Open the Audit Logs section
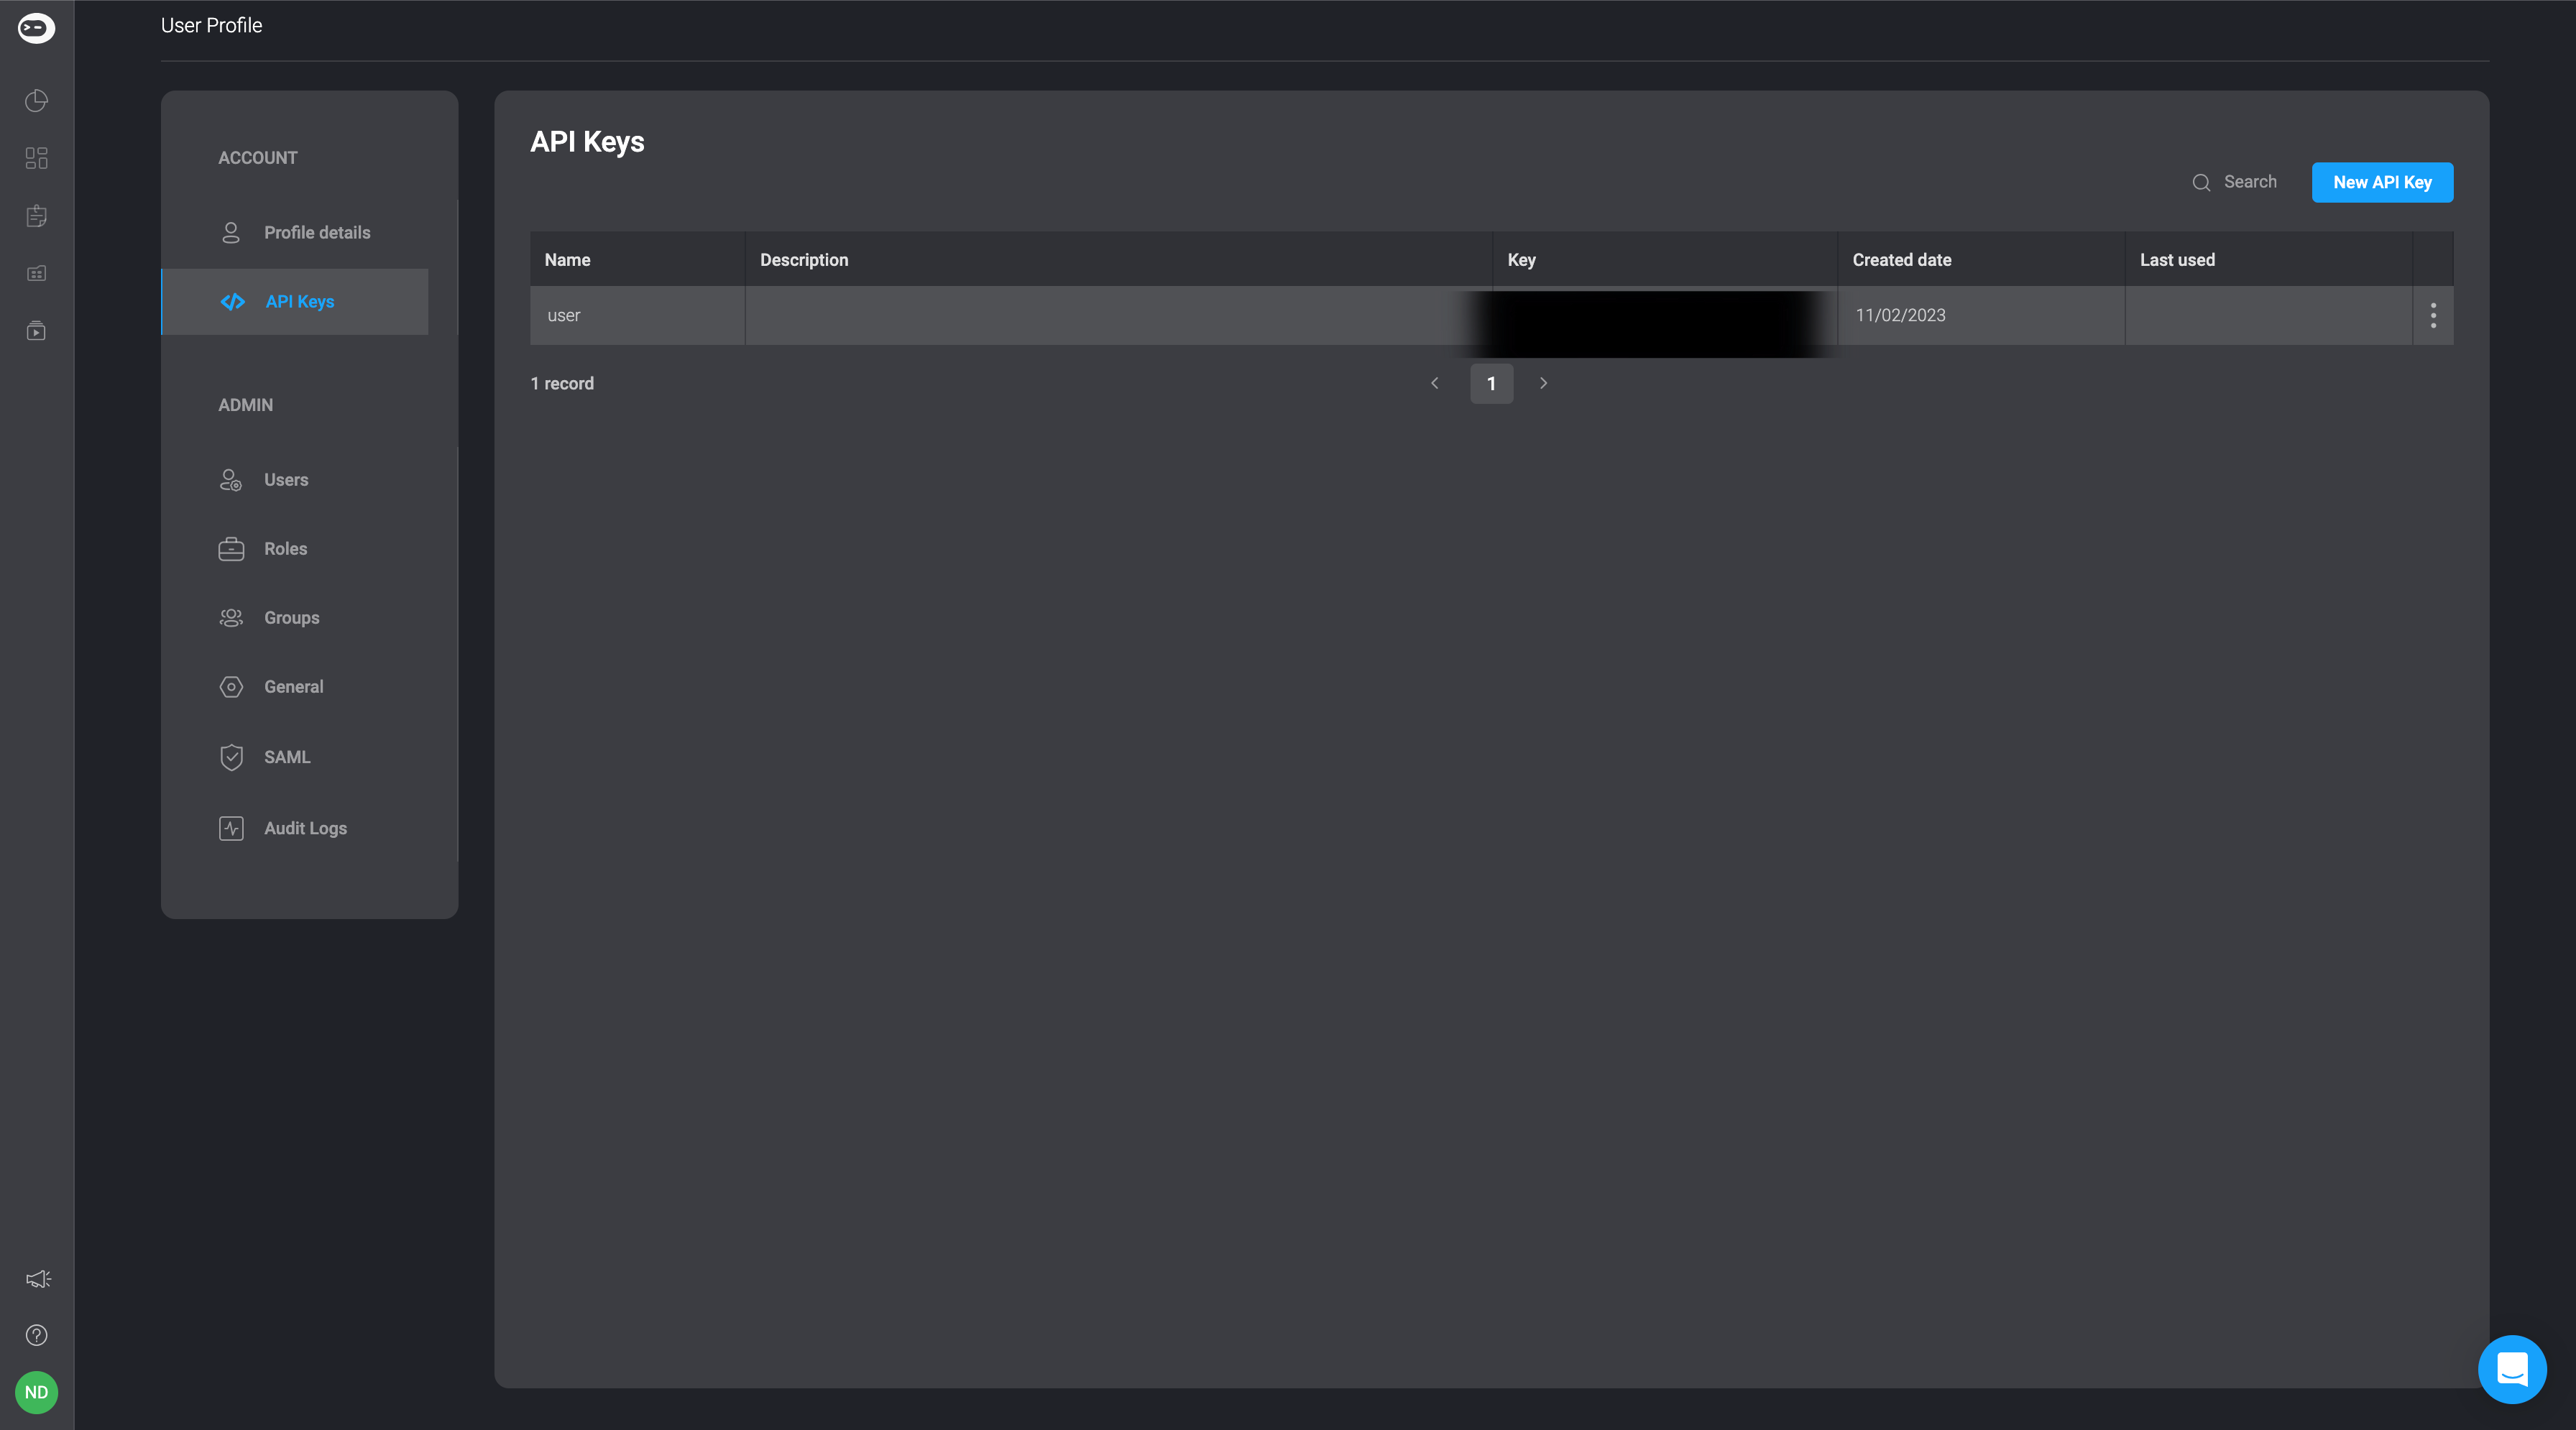The width and height of the screenshot is (2576, 1430). [x=305, y=828]
